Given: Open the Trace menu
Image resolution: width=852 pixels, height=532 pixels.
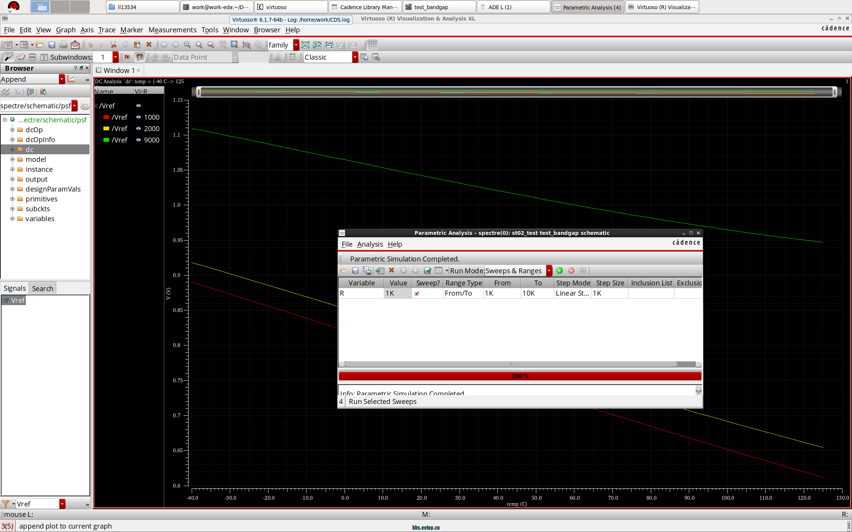Looking at the screenshot, I should pyautogui.click(x=106, y=30).
